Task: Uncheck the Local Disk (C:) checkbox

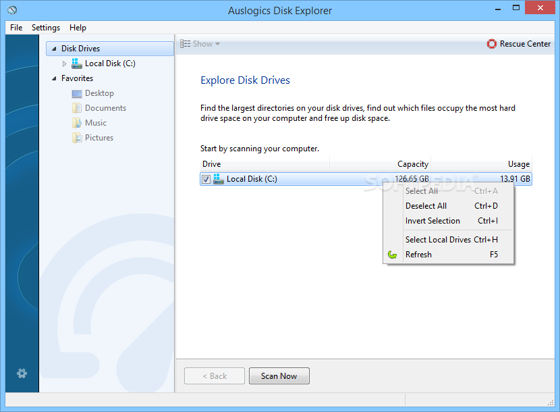Action: click(206, 179)
